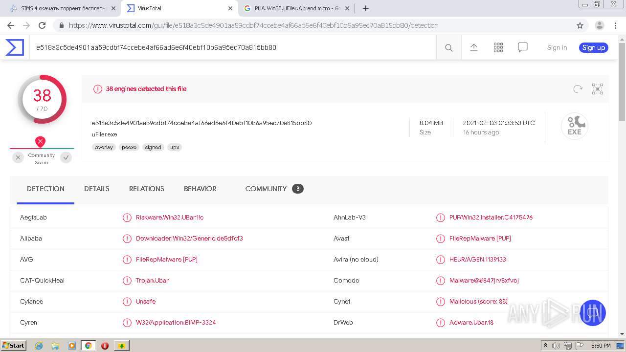
Task: Go forward to next page
Action: click(x=26, y=25)
